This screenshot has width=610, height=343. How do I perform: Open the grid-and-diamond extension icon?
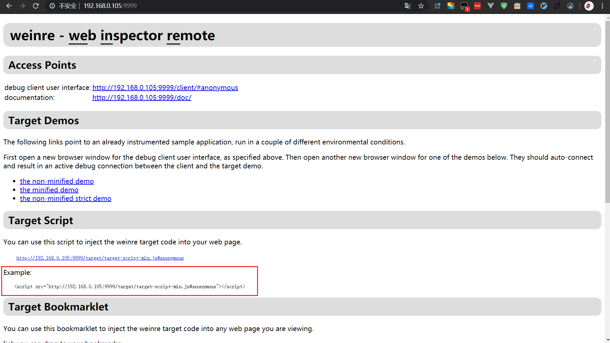437,6
